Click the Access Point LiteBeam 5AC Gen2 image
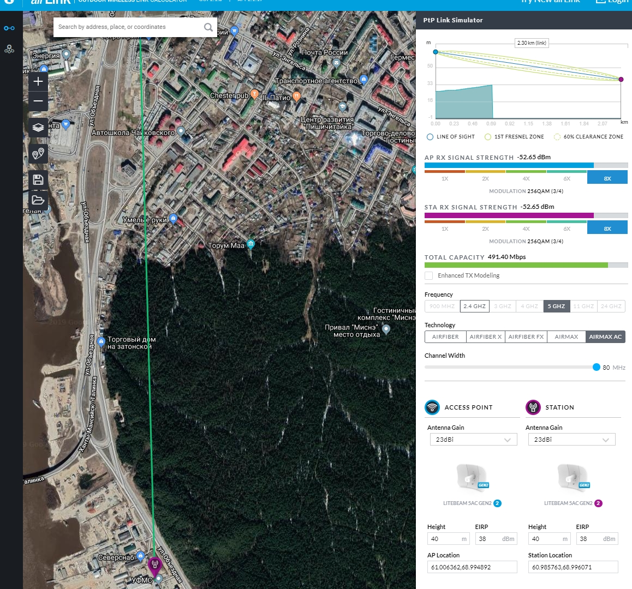 click(473, 477)
